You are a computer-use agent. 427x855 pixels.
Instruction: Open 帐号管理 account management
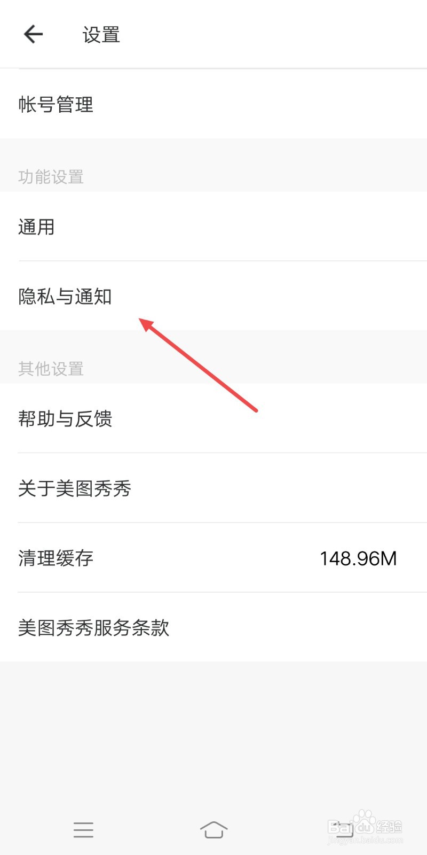(213, 104)
